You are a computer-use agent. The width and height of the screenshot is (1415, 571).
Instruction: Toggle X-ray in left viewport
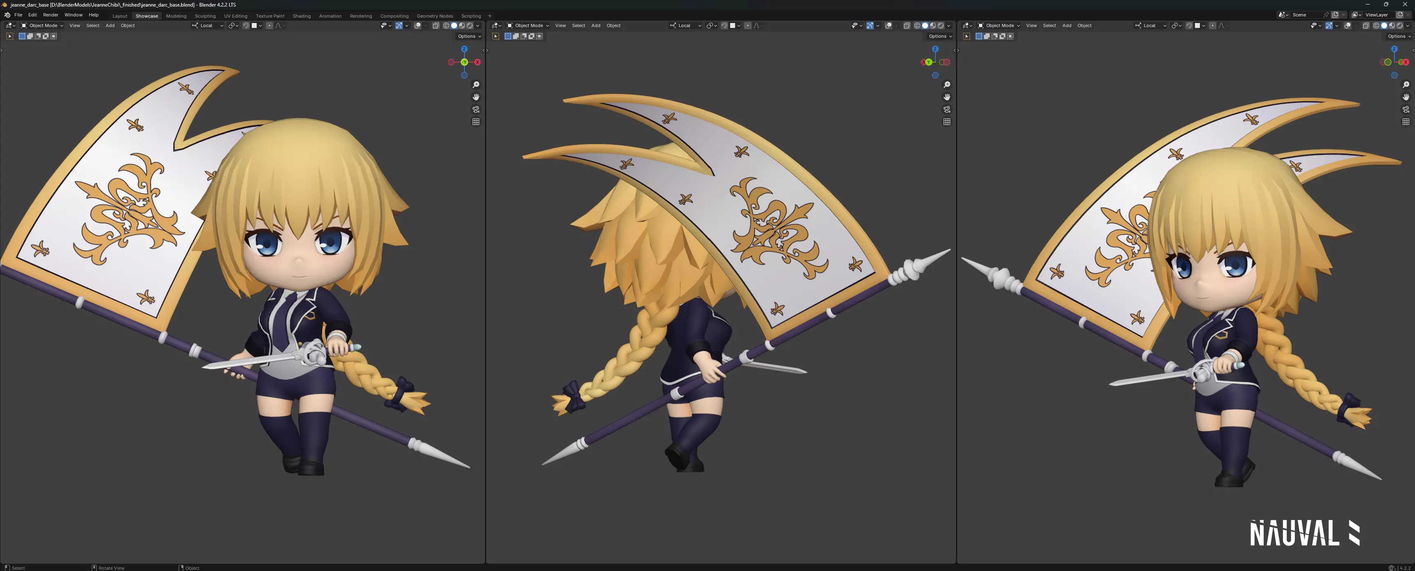[x=436, y=25]
